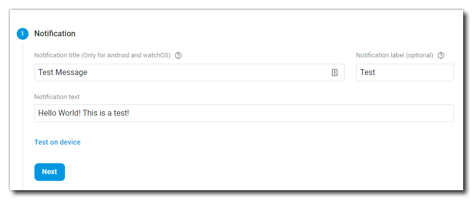The image size is (473, 200).
Task: Click the autofill contact icon in title field
Action: click(x=335, y=73)
